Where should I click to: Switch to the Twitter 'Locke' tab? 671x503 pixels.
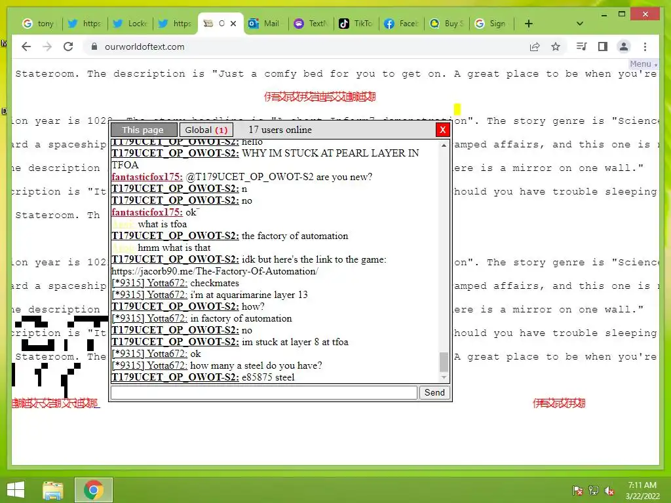point(130,24)
